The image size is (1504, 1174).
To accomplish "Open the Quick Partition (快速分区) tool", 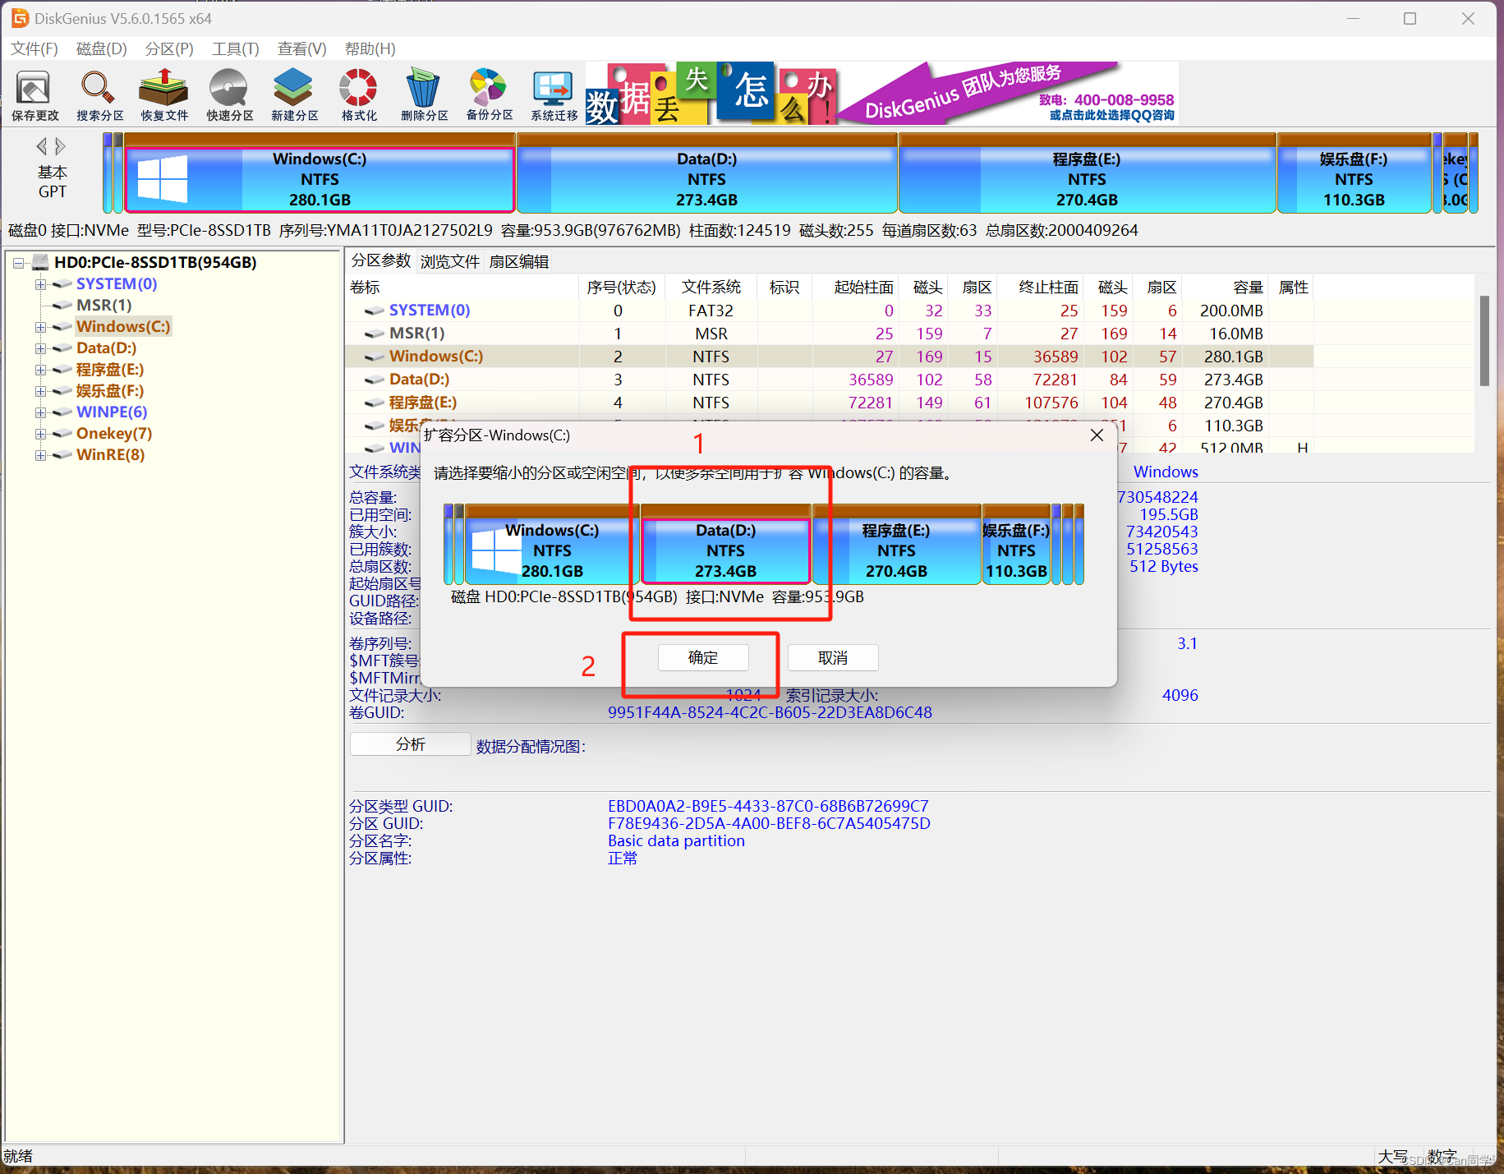I will click(229, 94).
